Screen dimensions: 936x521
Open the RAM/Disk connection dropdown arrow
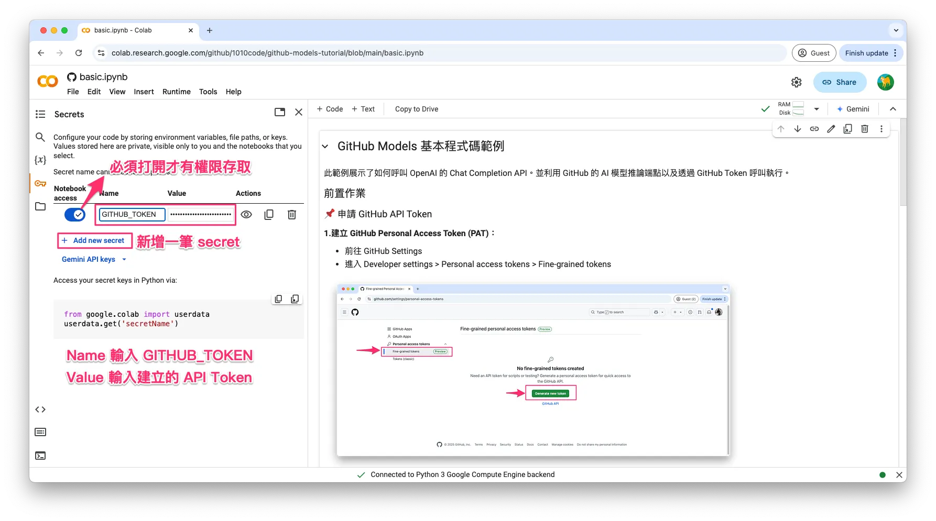click(x=817, y=109)
